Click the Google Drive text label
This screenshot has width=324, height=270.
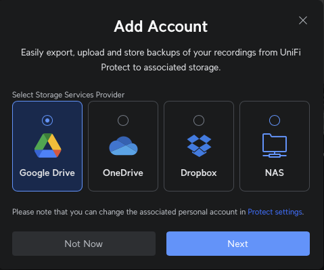click(x=47, y=173)
